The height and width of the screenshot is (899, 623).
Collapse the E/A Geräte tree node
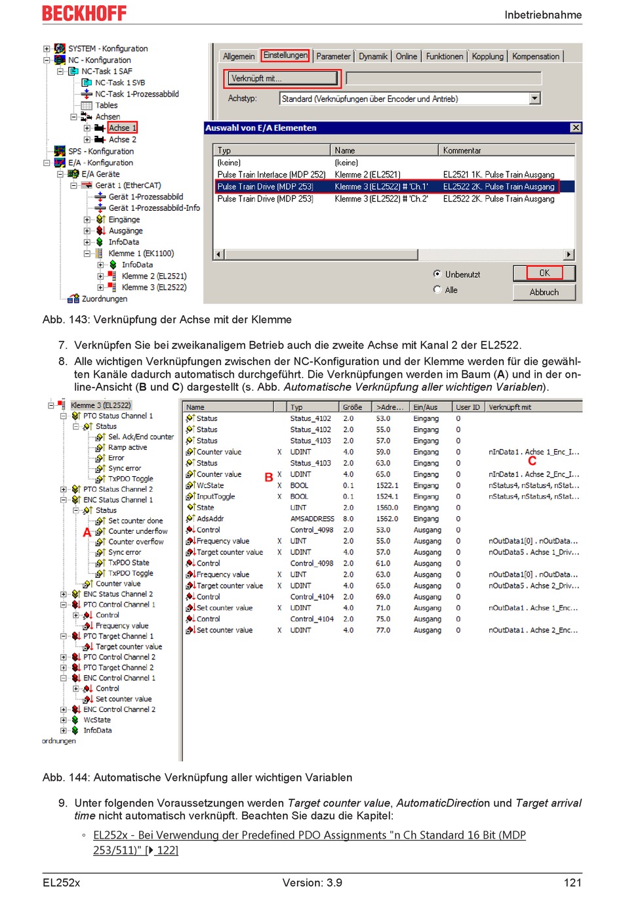pos(60,174)
